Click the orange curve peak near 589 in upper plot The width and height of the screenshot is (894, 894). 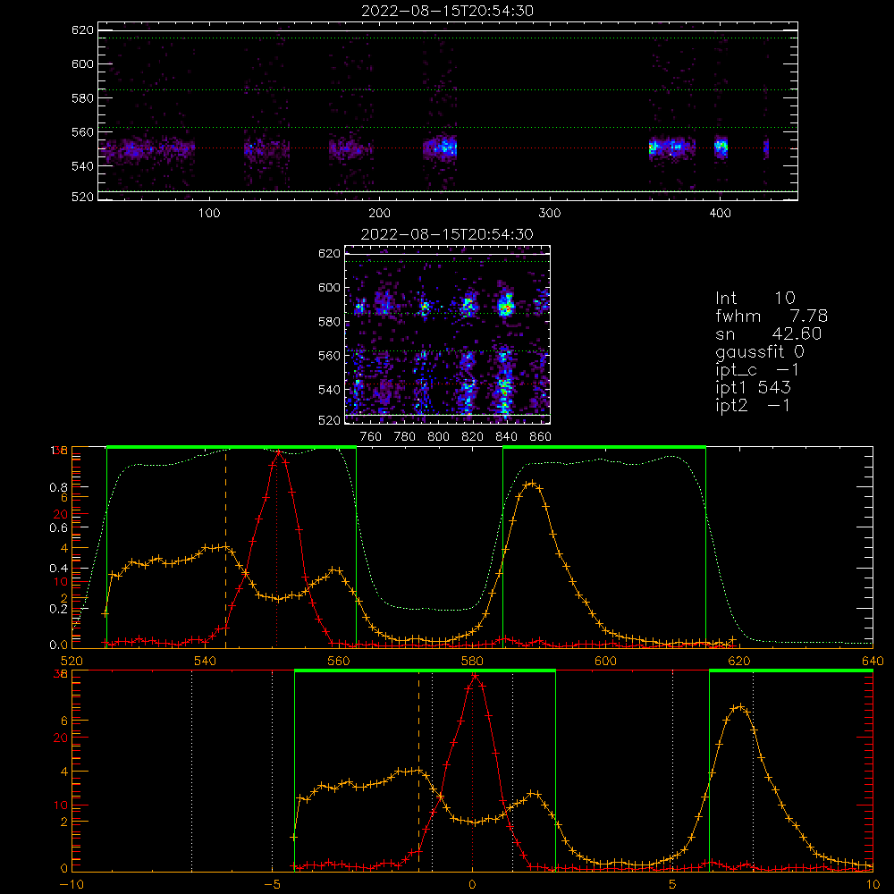[x=531, y=483]
